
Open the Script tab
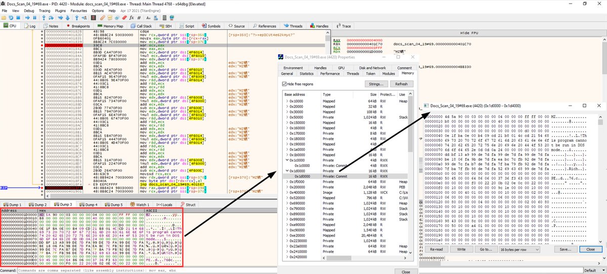click(186, 26)
